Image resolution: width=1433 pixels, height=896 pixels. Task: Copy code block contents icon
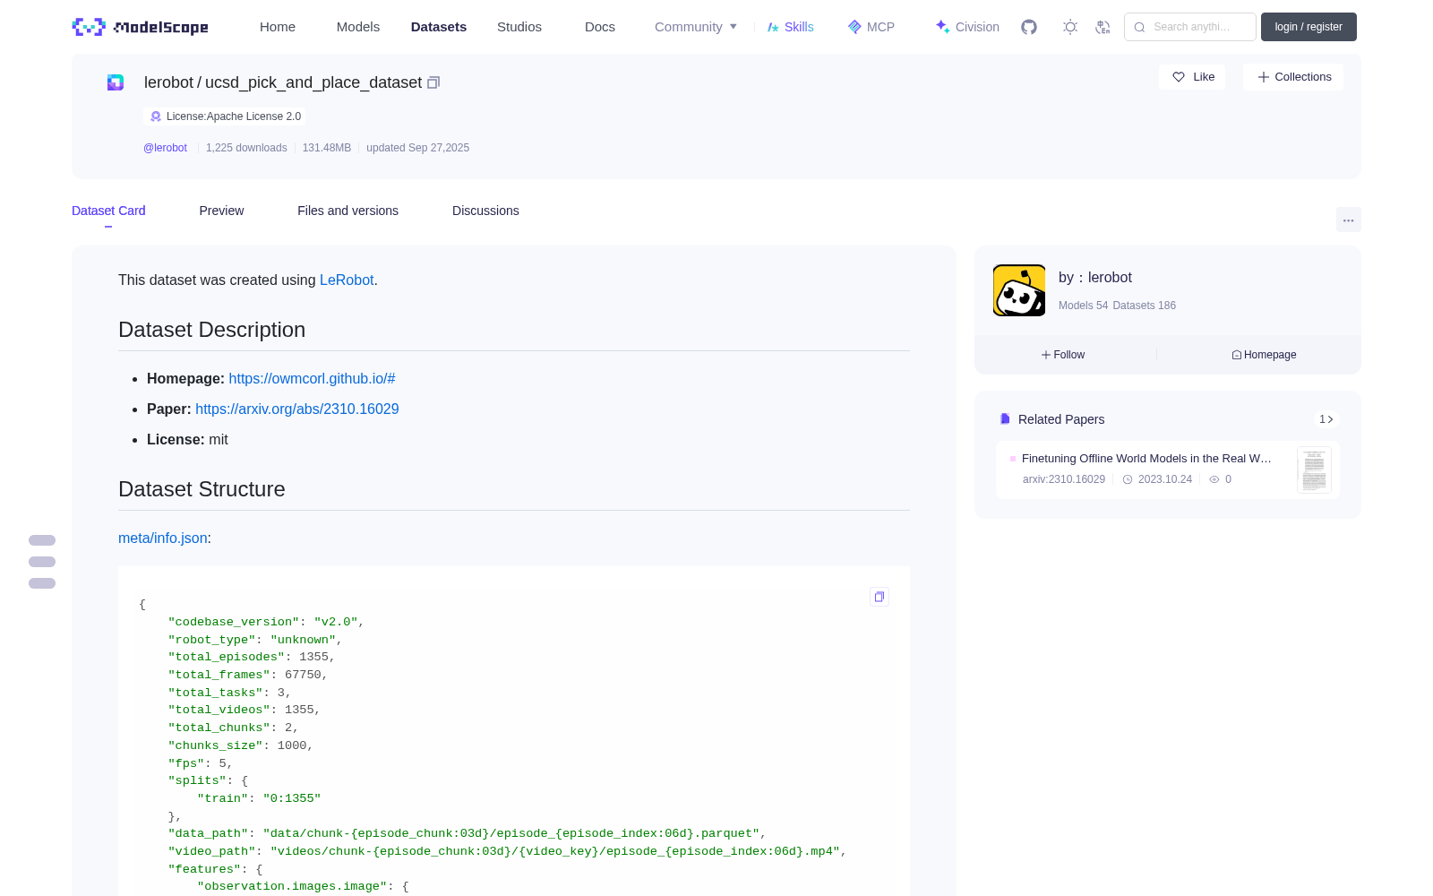880,597
